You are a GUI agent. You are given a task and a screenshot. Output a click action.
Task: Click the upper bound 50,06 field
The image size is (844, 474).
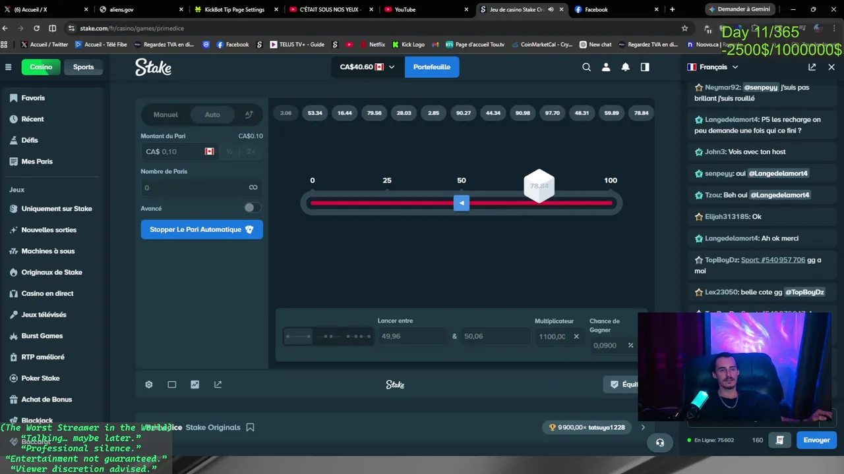[x=495, y=336]
